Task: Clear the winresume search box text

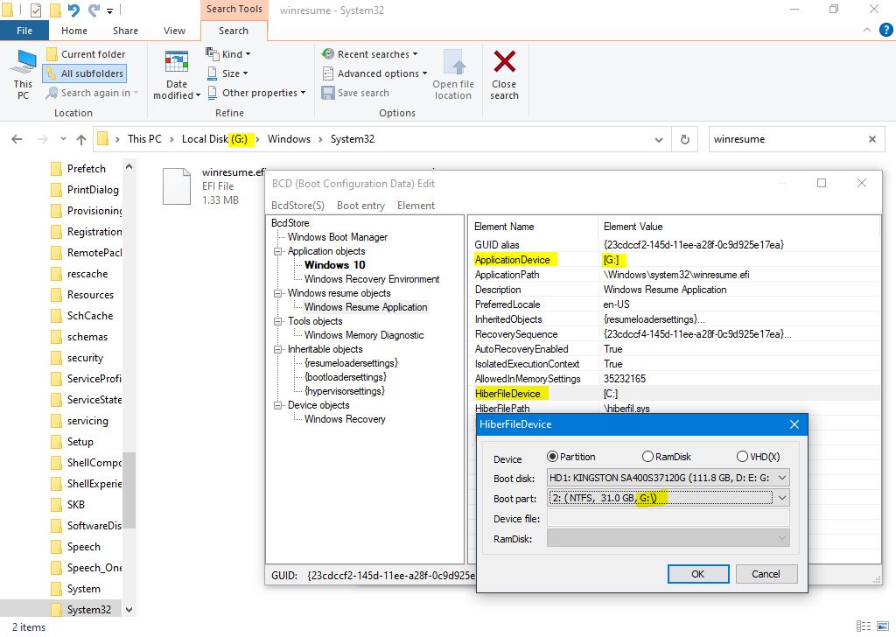Action: tap(871, 139)
